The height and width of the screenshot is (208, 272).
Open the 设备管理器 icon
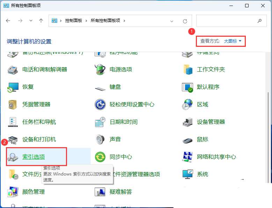(188, 122)
